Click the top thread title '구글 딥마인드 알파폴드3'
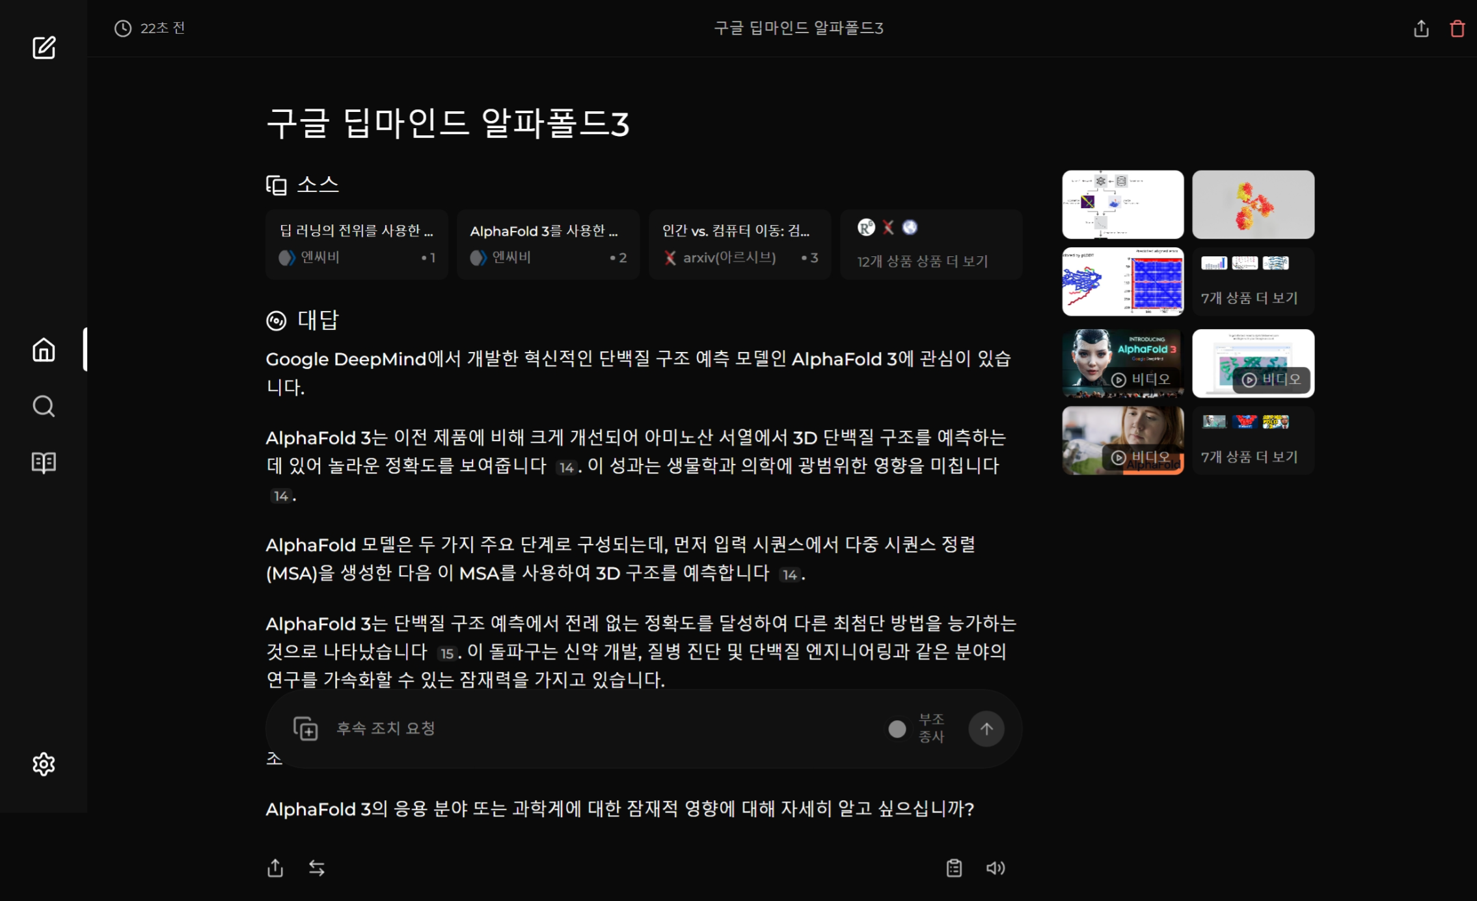 (x=798, y=28)
